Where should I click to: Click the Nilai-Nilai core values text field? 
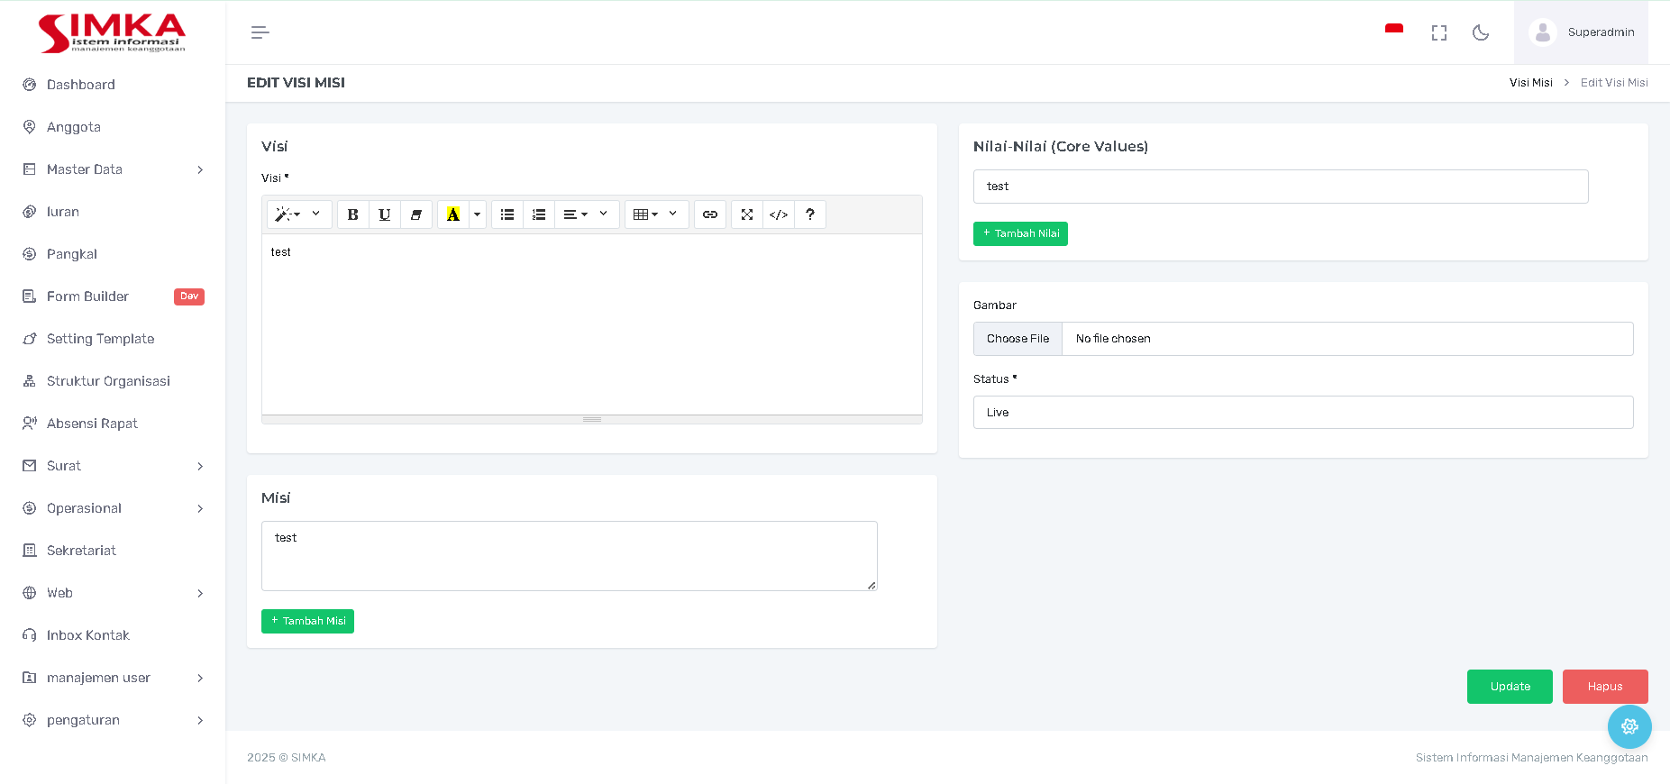pos(1280,187)
